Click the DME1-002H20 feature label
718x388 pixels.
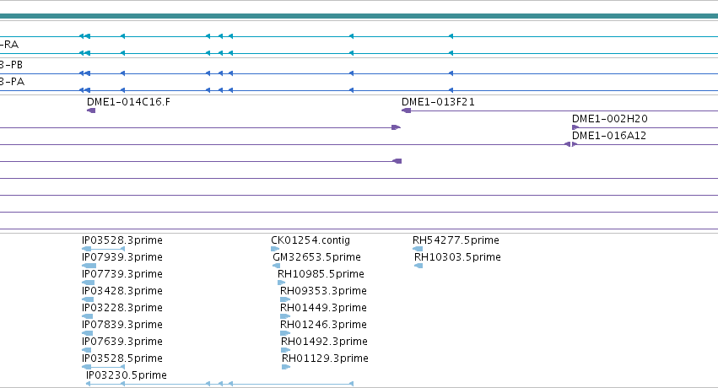(609, 118)
